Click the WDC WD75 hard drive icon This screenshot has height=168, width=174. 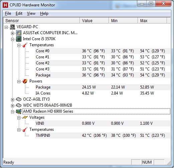tap(19, 105)
